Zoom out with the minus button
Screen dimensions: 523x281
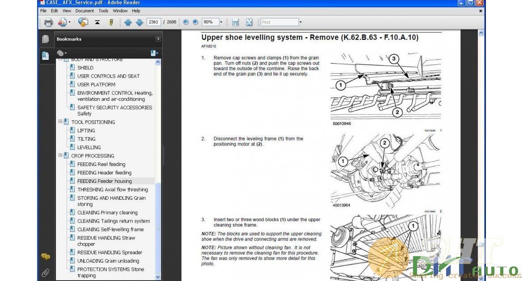(186, 22)
